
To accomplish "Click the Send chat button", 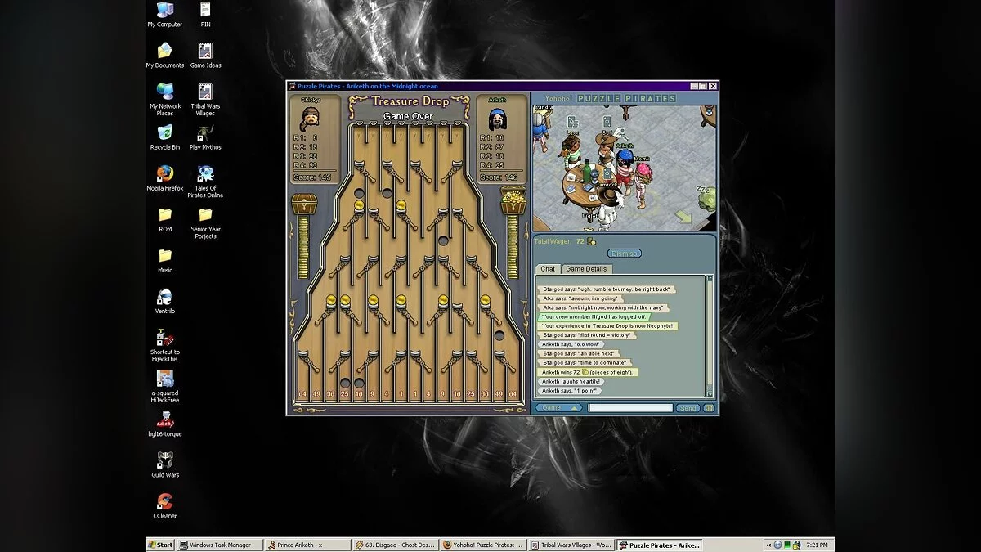I will point(688,407).
